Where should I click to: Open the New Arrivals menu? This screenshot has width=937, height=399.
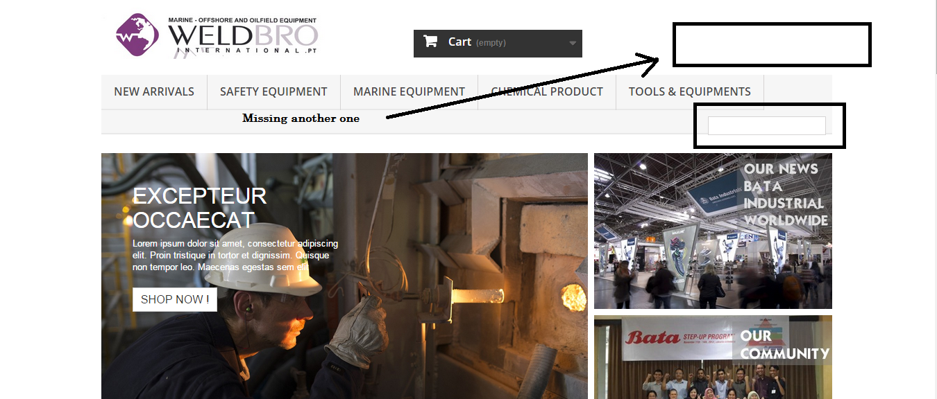click(154, 91)
